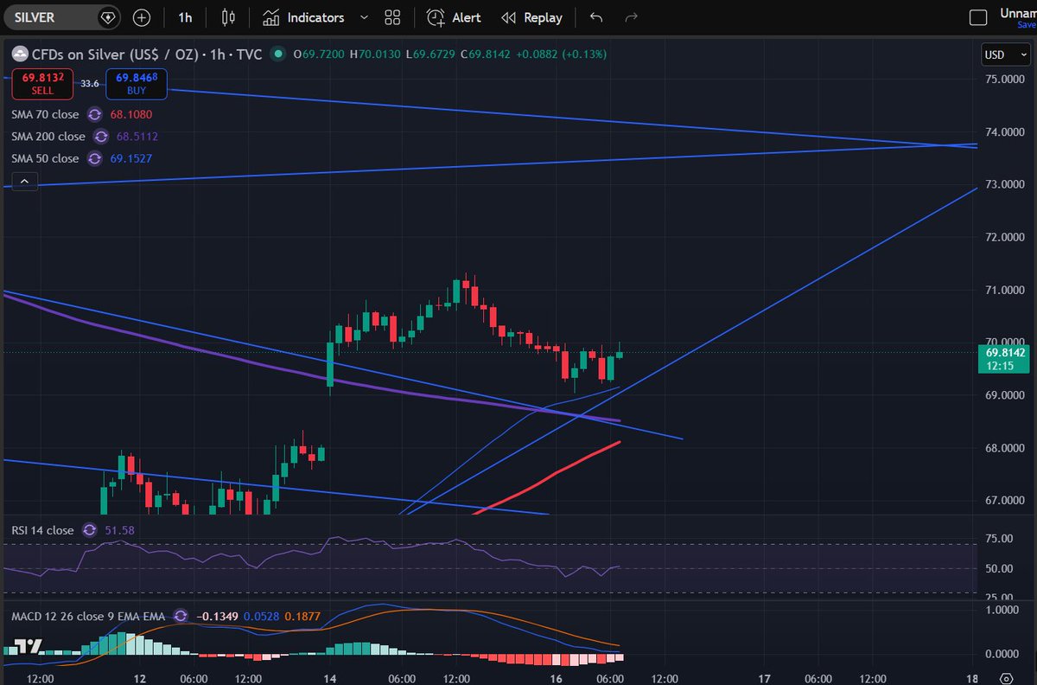The image size is (1037, 685).
Task: Open the Indicators dialog
Action: [x=303, y=17]
